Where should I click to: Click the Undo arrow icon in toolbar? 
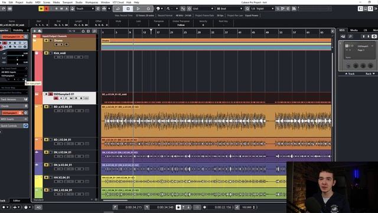click(4, 9)
